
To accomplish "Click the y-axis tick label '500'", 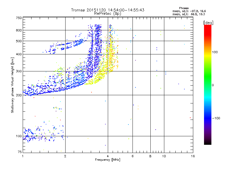I will point(19,41).
